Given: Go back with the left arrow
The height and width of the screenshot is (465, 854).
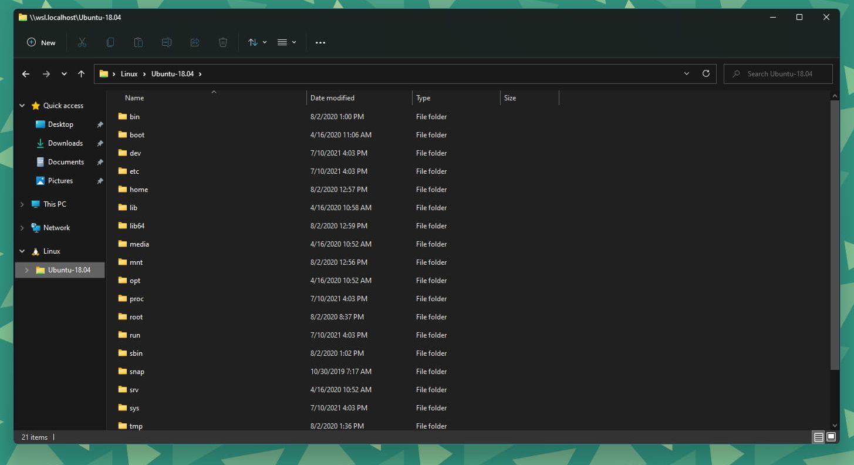Looking at the screenshot, I should coord(26,74).
